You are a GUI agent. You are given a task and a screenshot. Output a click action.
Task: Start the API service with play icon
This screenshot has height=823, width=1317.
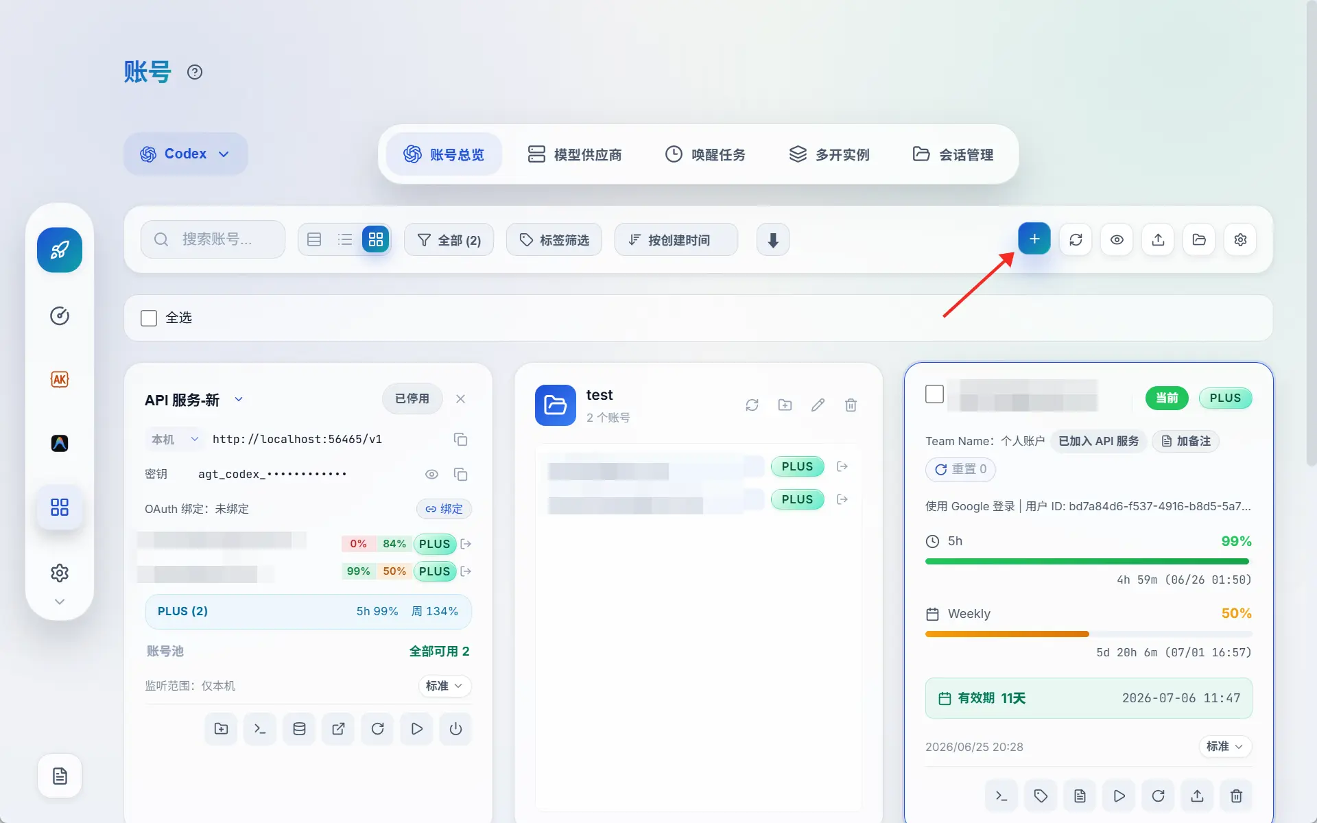coord(416,729)
